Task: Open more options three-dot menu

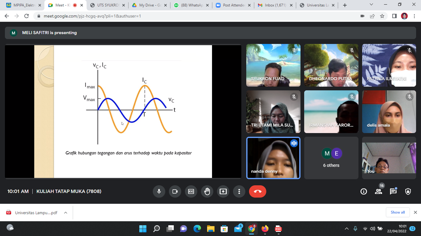Action: [x=239, y=191]
